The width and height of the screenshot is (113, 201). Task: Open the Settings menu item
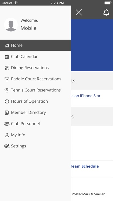pyautogui.click(x=35, y=146)
